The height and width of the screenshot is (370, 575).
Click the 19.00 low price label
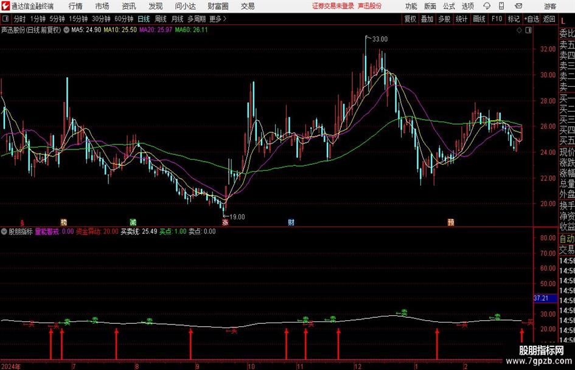[x=237, y=217]
